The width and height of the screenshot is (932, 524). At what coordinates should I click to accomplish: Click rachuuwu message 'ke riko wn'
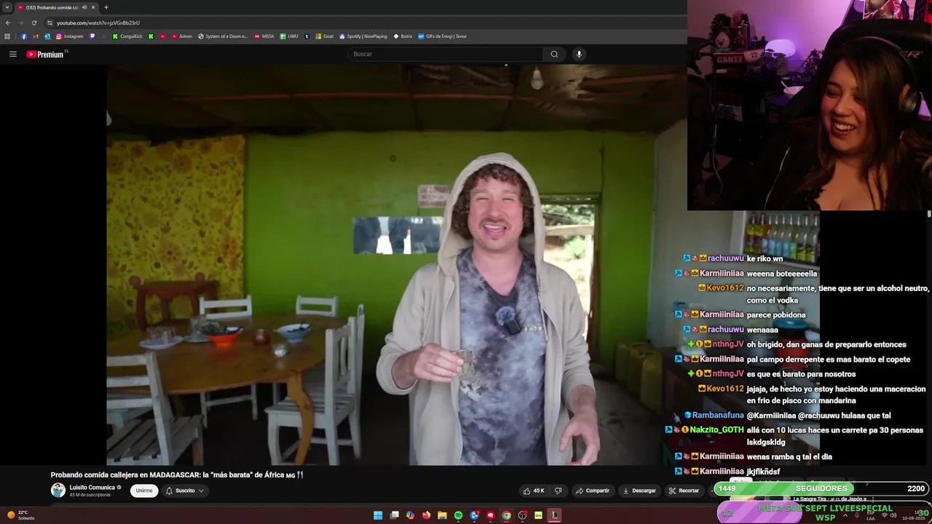click(x=765, y=258)
